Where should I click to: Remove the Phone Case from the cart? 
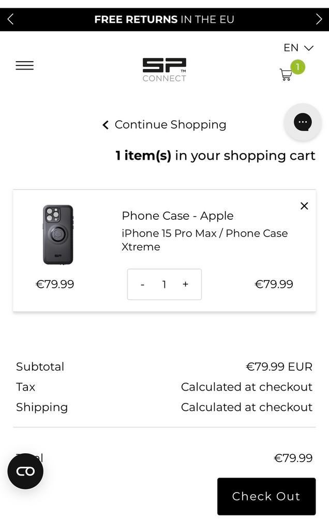(x=304, y=205)
